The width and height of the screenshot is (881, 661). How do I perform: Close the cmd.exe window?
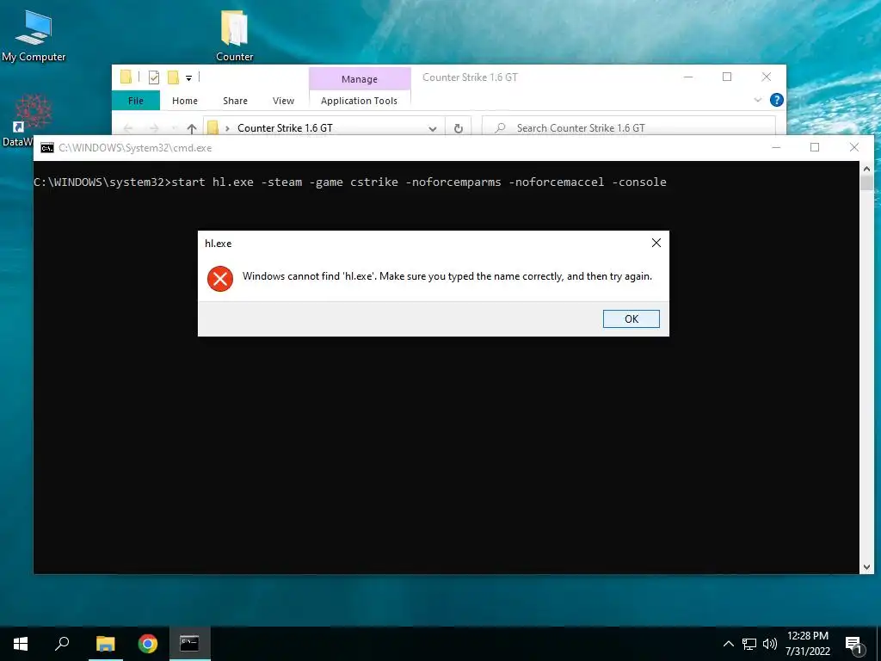854,147
